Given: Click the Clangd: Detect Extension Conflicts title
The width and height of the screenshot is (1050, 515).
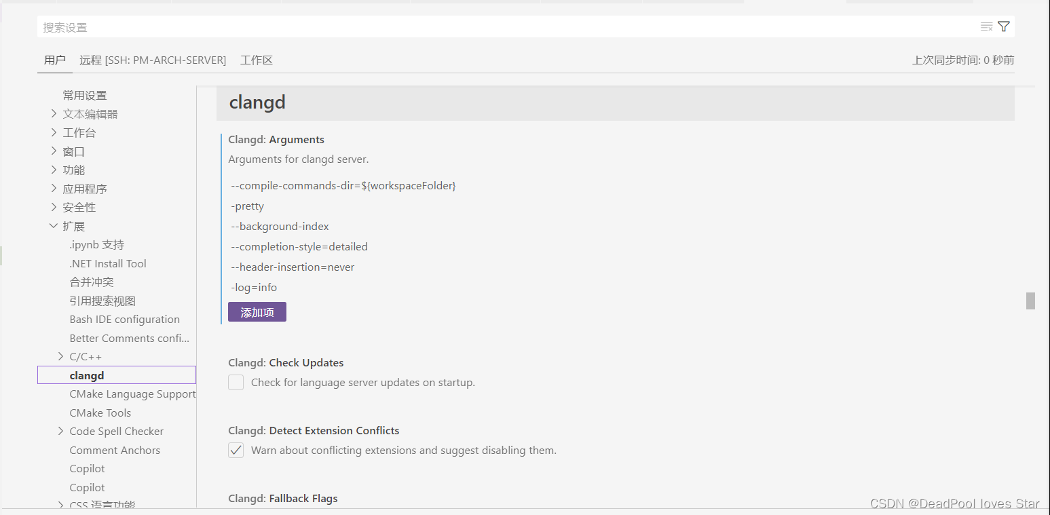Looking at the screenshot, I should coord(314,431).
